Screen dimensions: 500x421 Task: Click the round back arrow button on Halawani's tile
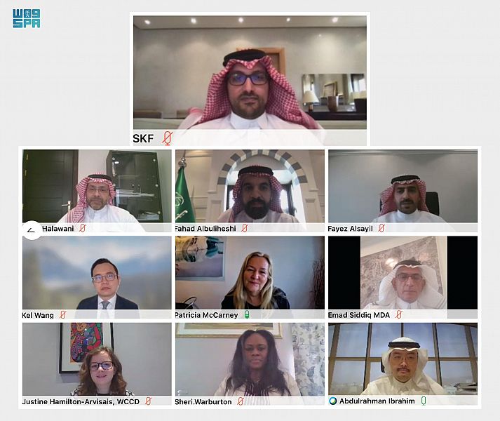pyautogui.click(x=32, y=230)
